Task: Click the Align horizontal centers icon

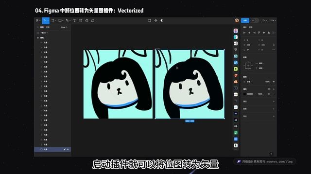Action: tap(249, 33)
